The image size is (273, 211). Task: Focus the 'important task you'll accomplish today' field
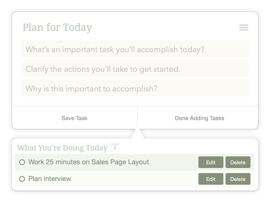coord(135,49)
